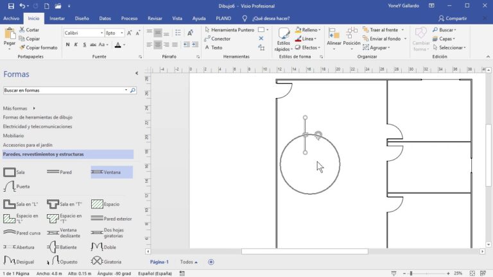The width and height of the screenshot is (493, 277).
Task: Select Página-1 page tab
Action: click(159, 262)
